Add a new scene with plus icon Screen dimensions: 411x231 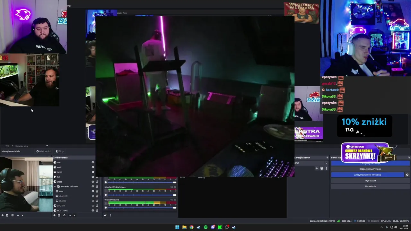point(3,215)
